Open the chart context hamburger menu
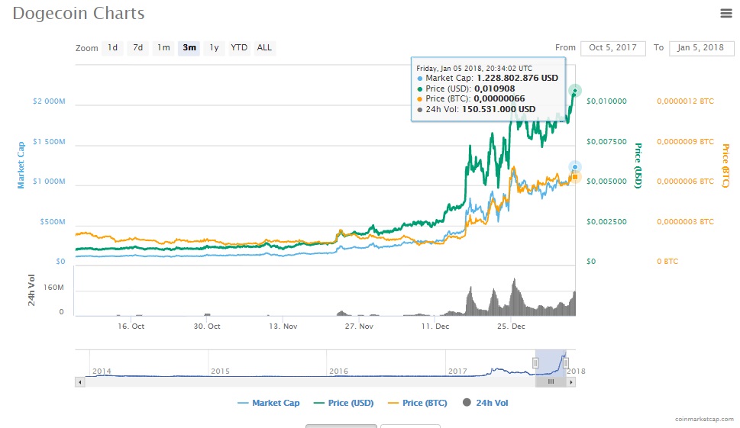This screenshot has height=428, width=740. click(725, 13)
